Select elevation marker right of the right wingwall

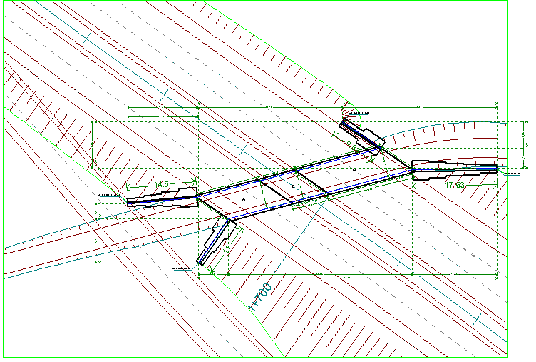(510, 173)
